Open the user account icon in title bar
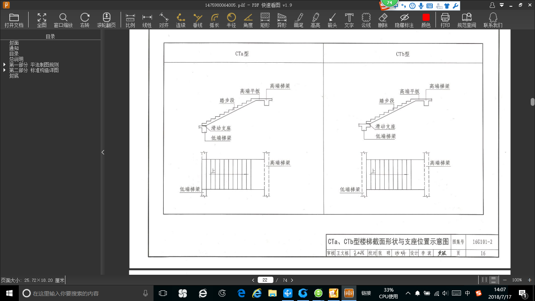Screen dimensions: 535x301 tap(492, 5)
